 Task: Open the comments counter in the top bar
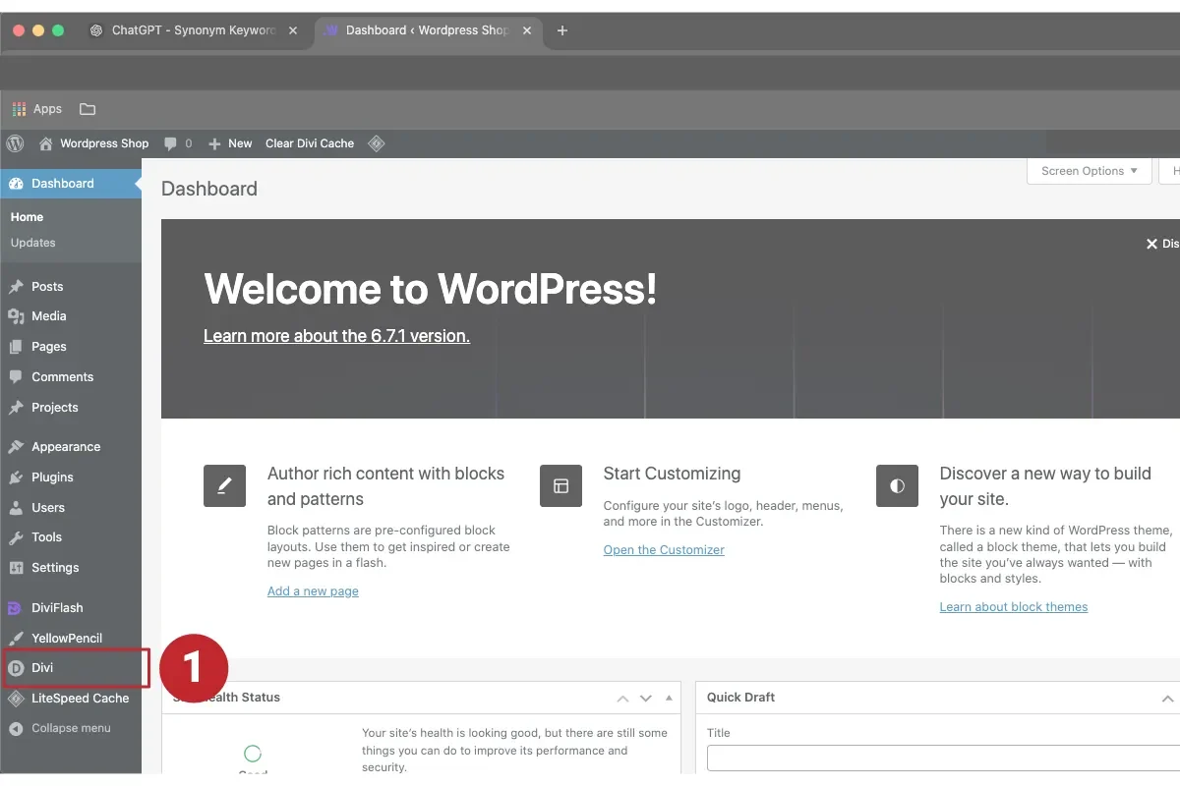click(x=177, y=143)
